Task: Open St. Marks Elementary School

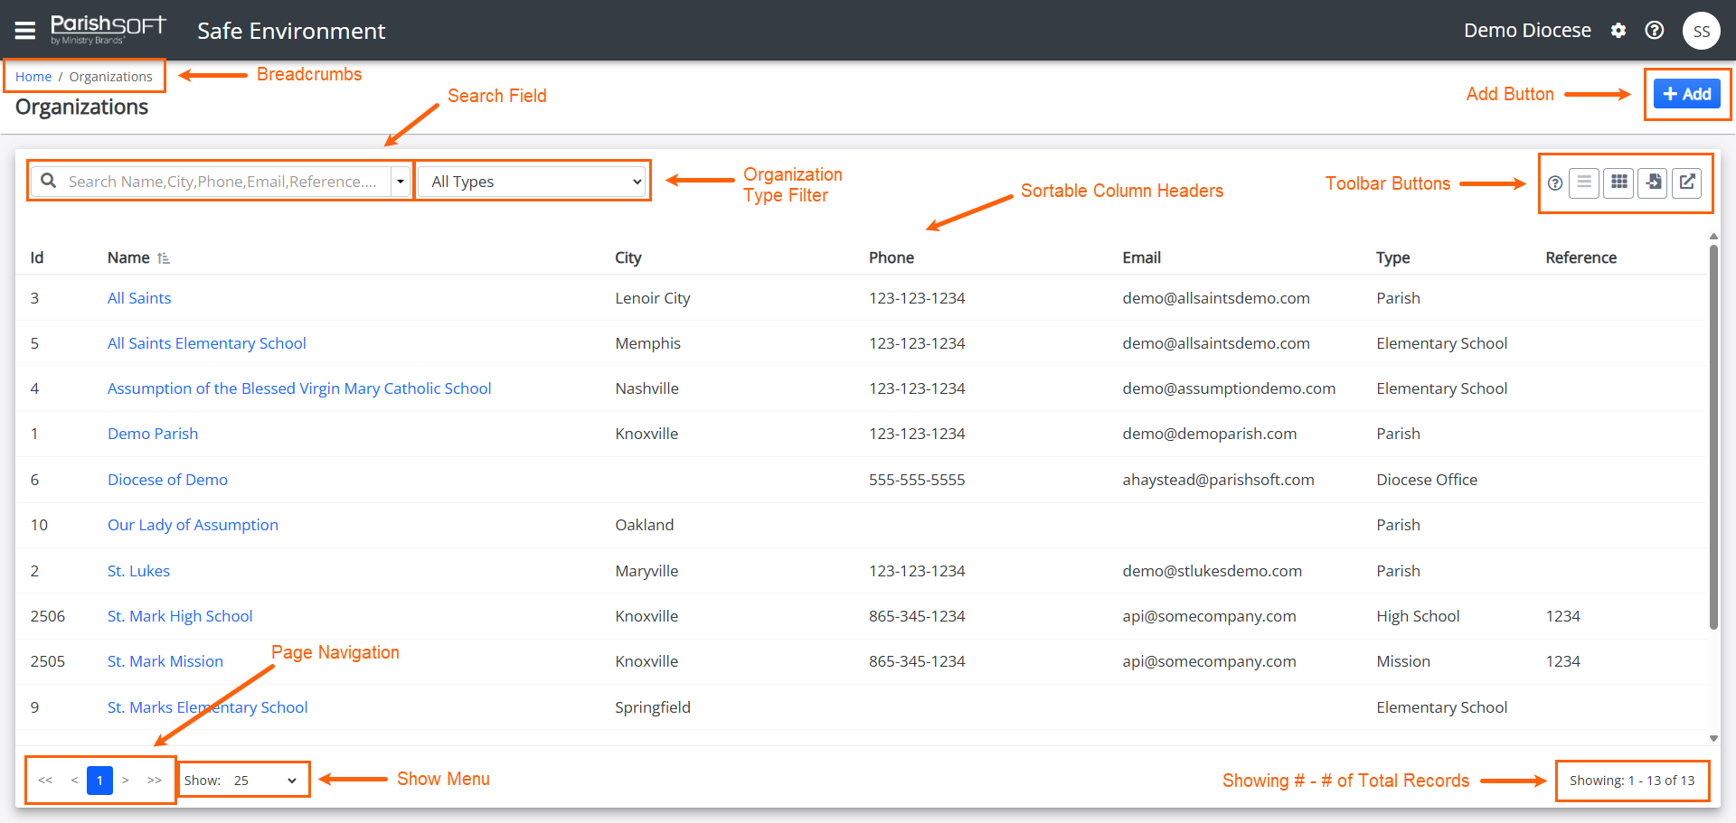Action: [207, 707]
